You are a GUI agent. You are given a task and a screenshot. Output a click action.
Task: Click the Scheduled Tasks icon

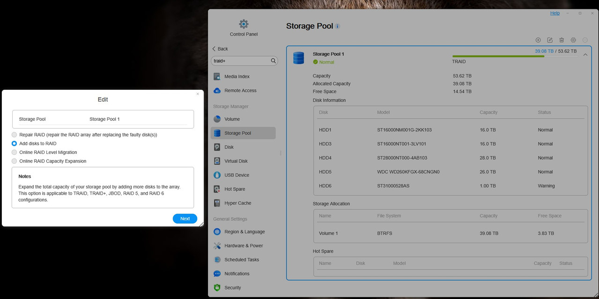pos(217,260)
